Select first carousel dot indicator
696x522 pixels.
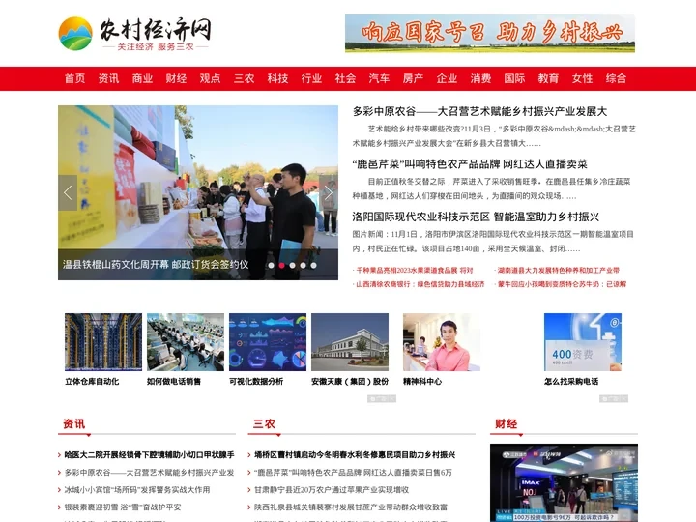coord(271,266)
